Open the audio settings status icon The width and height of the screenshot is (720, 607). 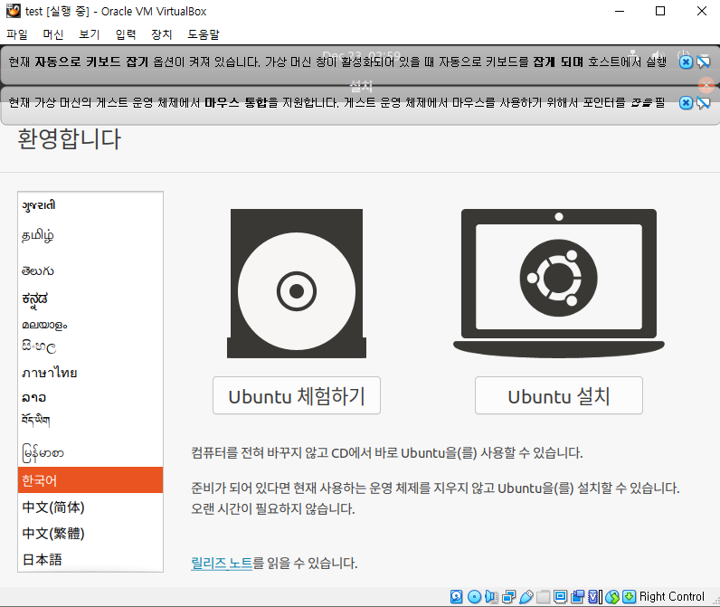click(x=491, y=596)
